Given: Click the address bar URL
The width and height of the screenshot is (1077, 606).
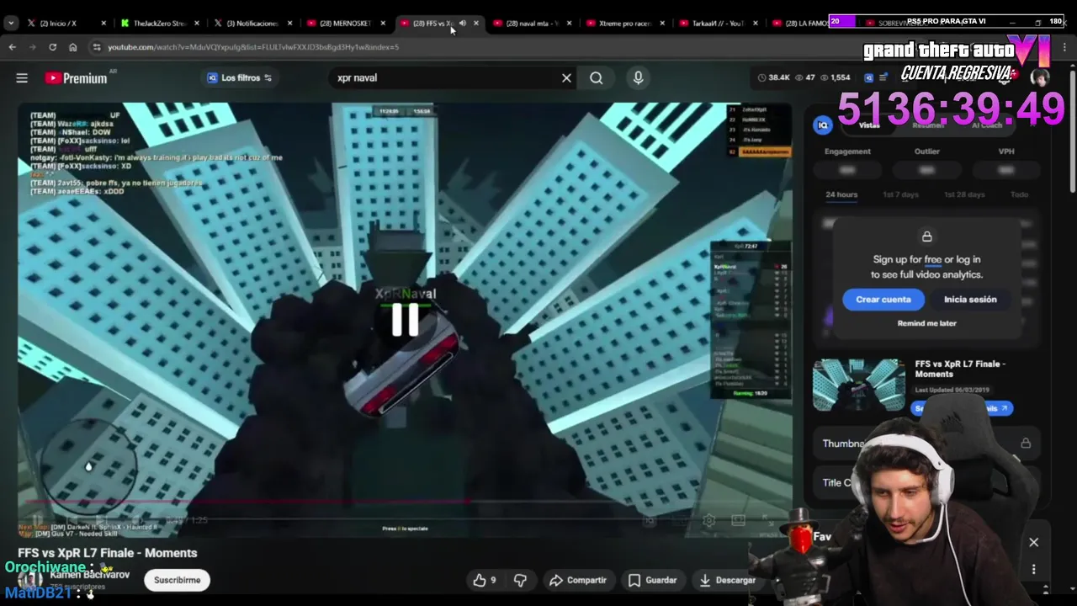Looking at the screenshot, I should click(253, 47).
